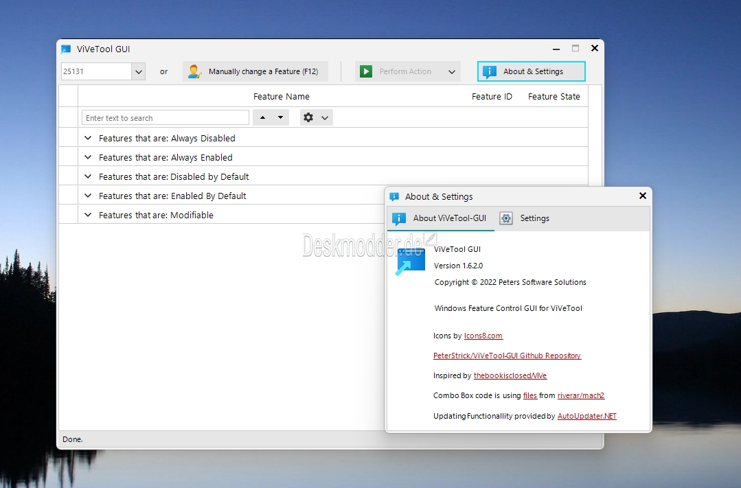Open About & Settings button in toolbar
Image resolution: width=741 pixels, height=488 pixels.
[x=531, y=71]
